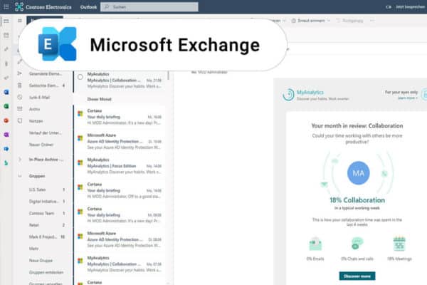The width and height of the screenshot is (427, 285).
Task: Open the Junk-E-Mail folder icon
Action: point(20,97)
